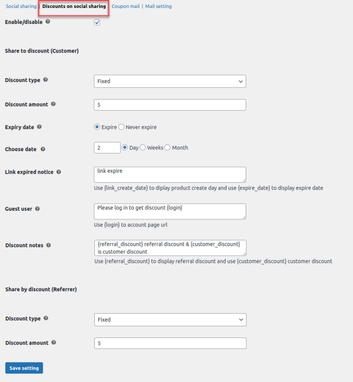353x382 pixels.
Task: Select the Never expire radio option
Action: [x=121, y=127]
